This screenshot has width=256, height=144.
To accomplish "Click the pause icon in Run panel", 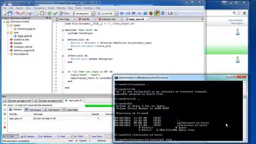I will [x=5, y=110].
